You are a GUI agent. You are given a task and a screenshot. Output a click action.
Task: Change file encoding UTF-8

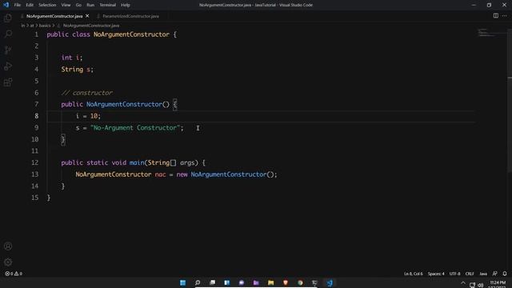tap(454, 274)
